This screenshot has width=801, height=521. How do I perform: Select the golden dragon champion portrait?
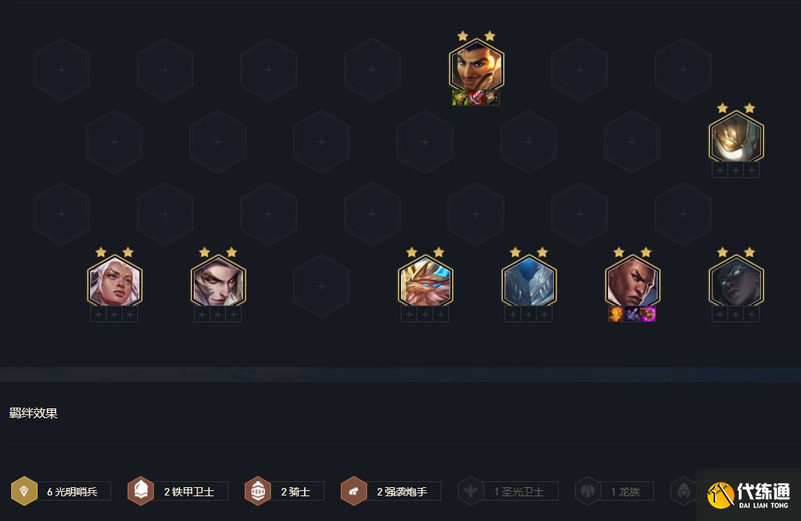point(425,282)
